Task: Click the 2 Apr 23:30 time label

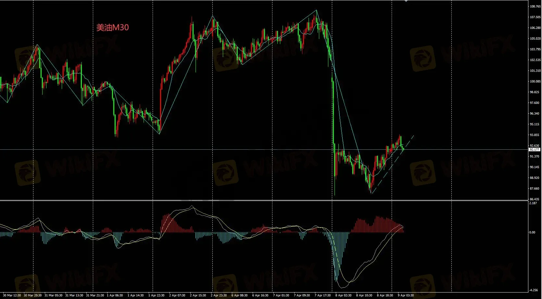Action: [219, 295]
